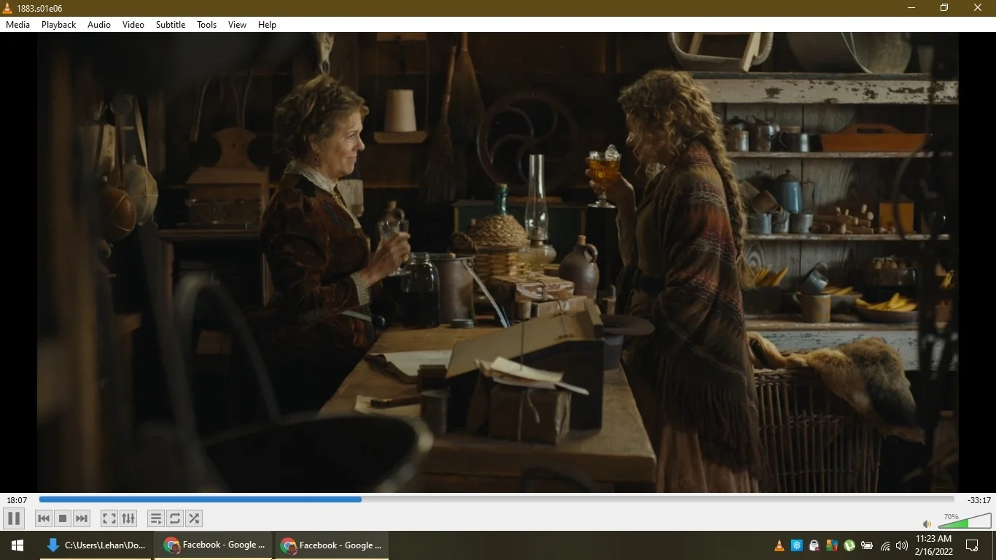The image size is (996, 560).
Task: Click the multicolored tray app icon
Action: pyautogui.click(x=832, y=545)
